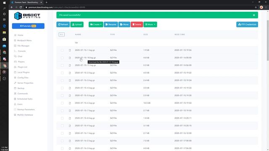Click the file icon of 2020-07-15-8.log.gz
269x151 pixels.
pos(70,118)
